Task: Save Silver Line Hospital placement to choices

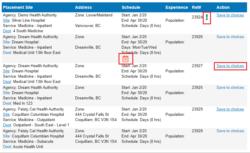Action: (230, 15)
